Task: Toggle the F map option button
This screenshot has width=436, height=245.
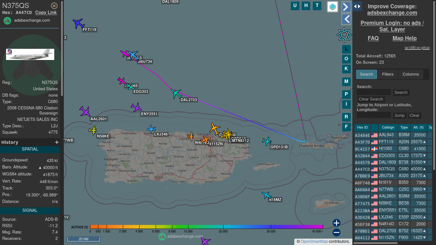Action: (346, 127)
